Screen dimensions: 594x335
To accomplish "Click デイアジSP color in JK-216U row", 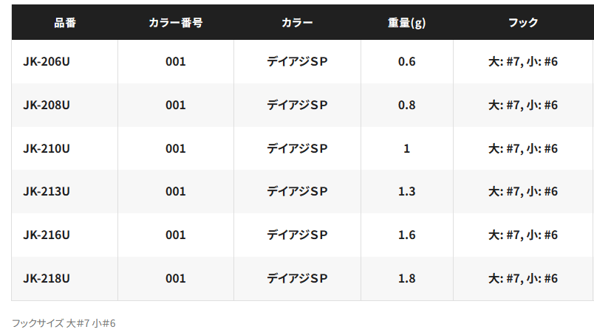I will [x=297, y=235].
